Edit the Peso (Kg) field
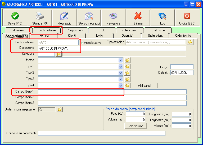The width and height of the screenshot is (203, 145). pos(136,114)
